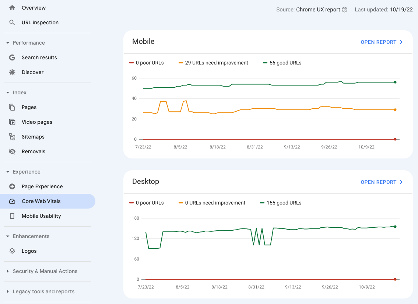The image size is (418, 304).
Task: Open the Mobile report link
Action: point(382,42)
